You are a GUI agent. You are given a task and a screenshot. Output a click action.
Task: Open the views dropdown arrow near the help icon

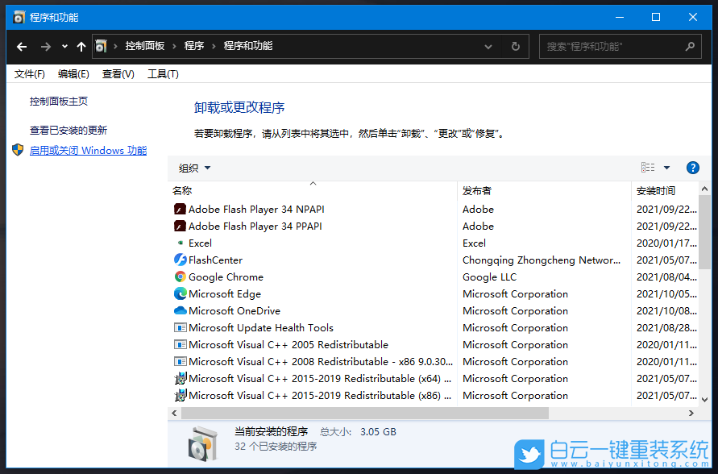(666, 168)
